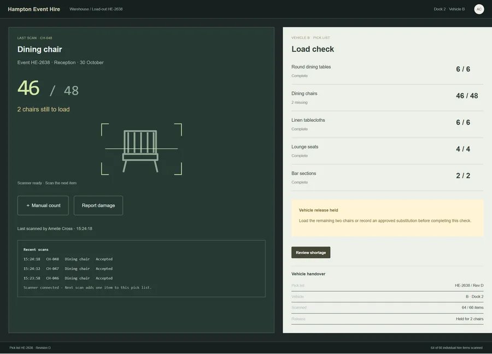Go to Hampton Event Hire home
492x354 pixels.
[34, 9]
